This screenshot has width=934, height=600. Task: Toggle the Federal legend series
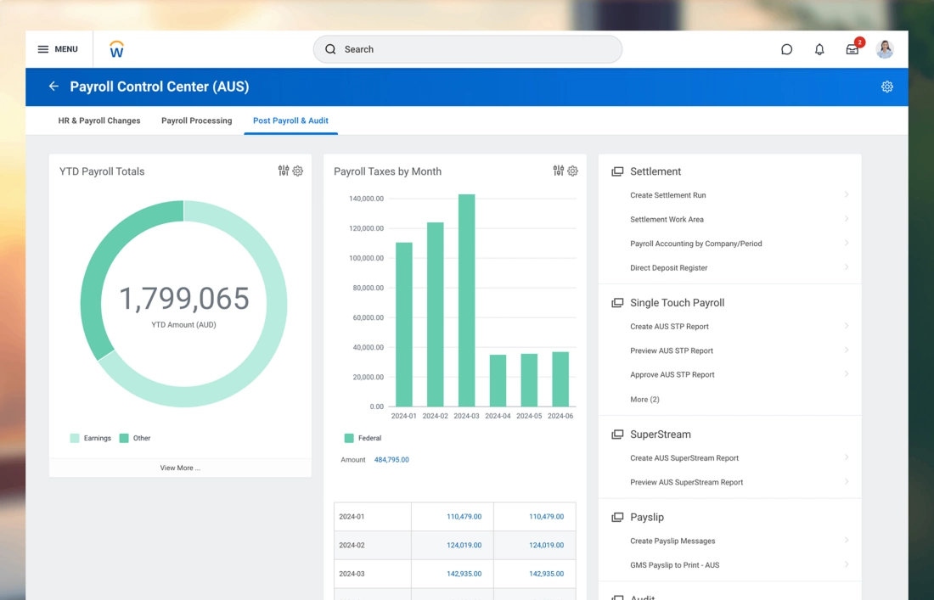coord(363,438)
